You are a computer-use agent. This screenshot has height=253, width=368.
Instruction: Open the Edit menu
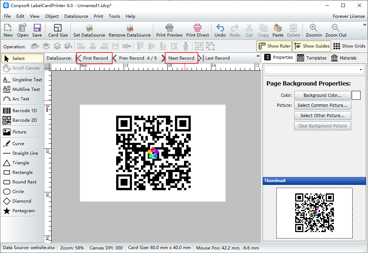click(20, 16)
